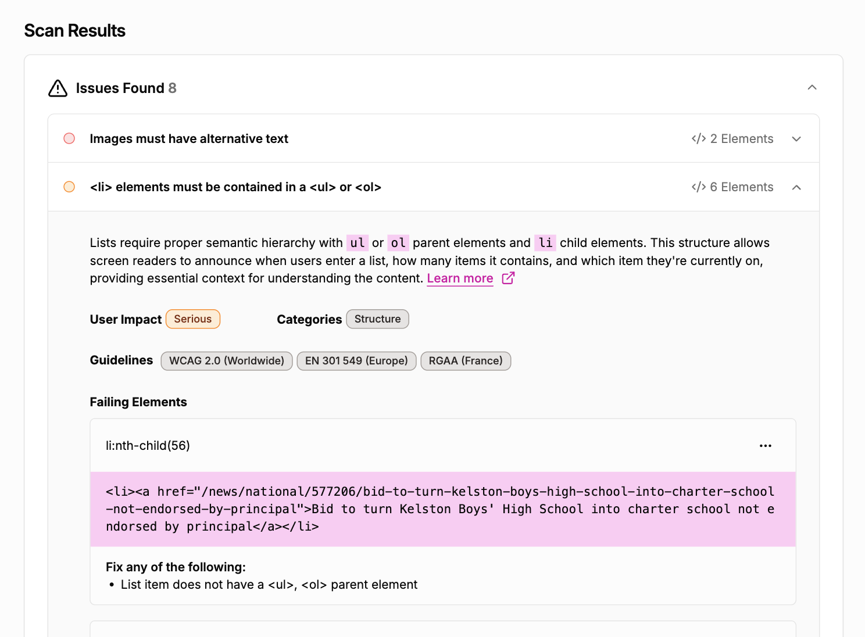Click the external link icon after Learn more
Image resolution: width=865 pixels, height=637 pixels.
coord(508,278)
